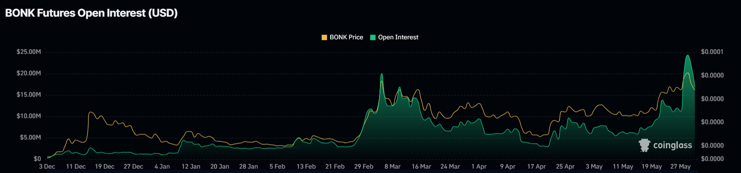Click the 17 Apr date label
This screenshot has width=741, height=173.
[537, 167]
